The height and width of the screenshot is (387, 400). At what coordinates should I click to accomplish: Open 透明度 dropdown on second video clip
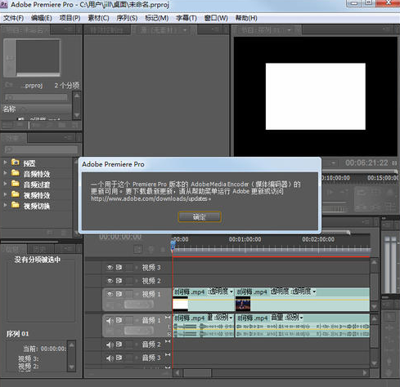[314, 291]
